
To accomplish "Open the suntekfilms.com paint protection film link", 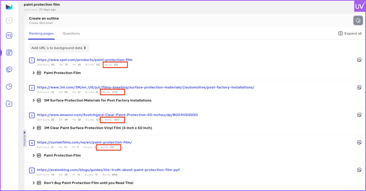I will point(84,142).
